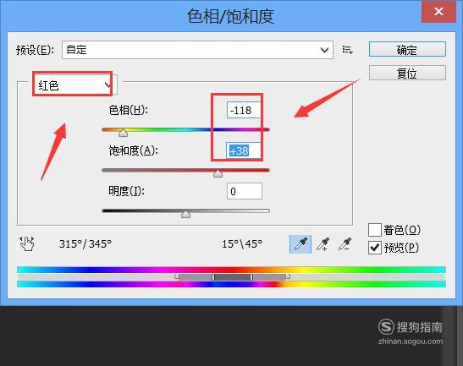This screenshot has height=366, width=463.
Task: Click the left outer range marker
Action: (x=177, y=276)
